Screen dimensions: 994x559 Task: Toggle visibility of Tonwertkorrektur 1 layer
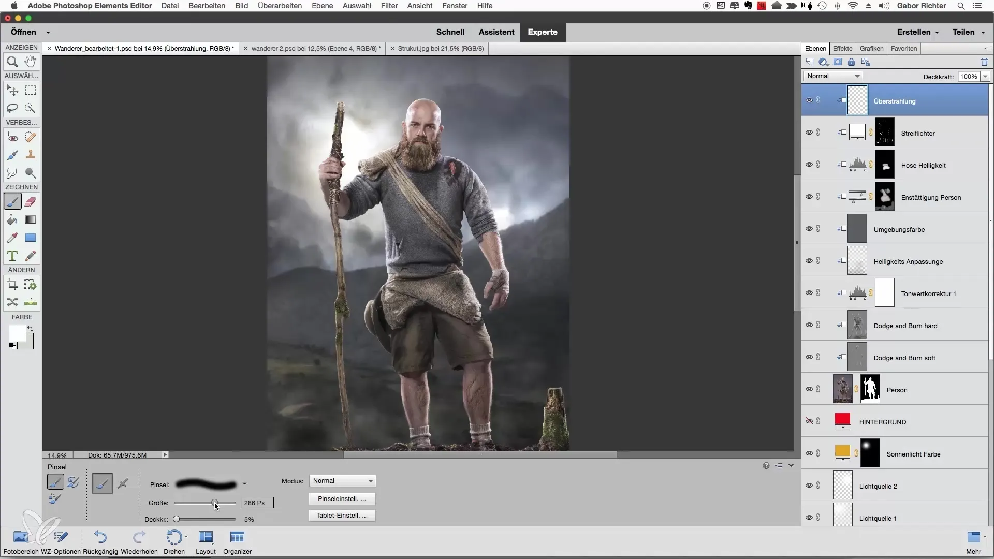point(809,293)
